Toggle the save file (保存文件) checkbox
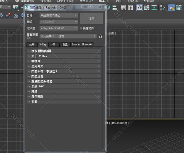Screen dimensions: 184x153 click(81, 28)
